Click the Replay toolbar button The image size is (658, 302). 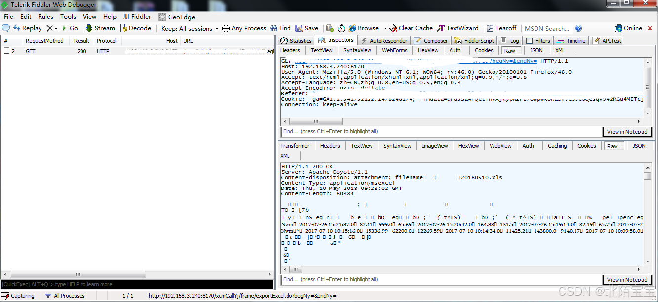(x=28, y=28)
